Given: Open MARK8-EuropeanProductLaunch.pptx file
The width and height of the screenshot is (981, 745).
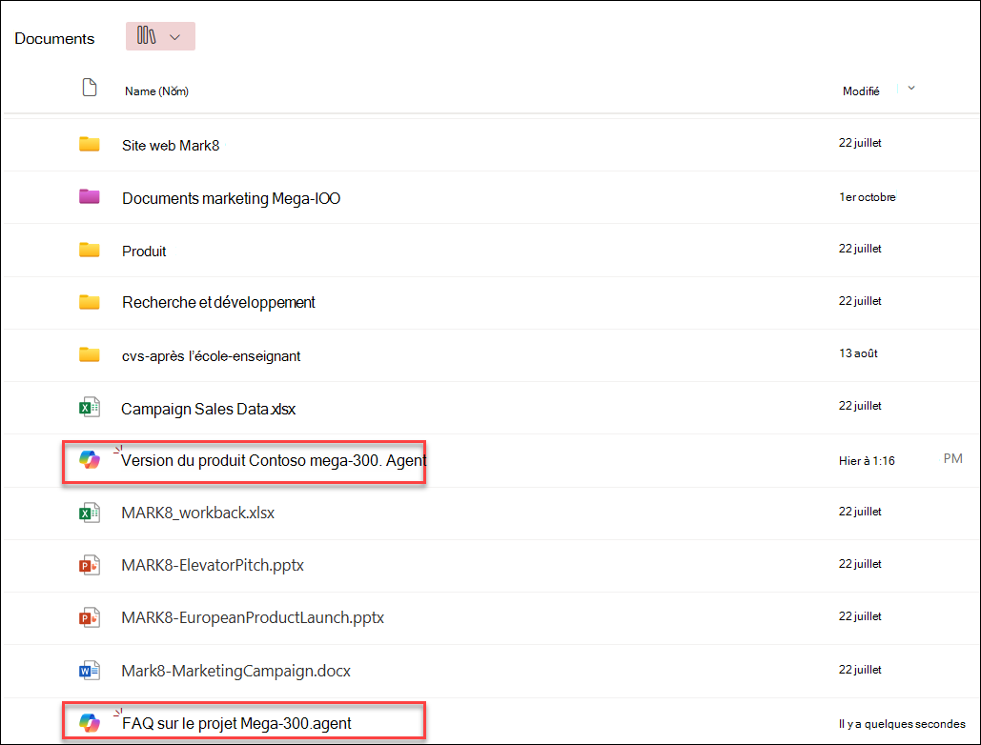Looking at the screenshot, I should tap(253, 618).
